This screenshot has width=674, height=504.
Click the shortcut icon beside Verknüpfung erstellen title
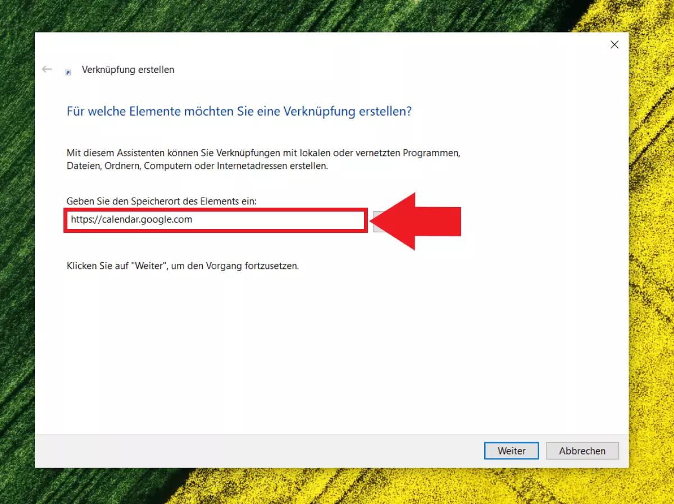coord(68,72)
